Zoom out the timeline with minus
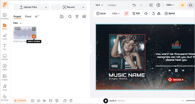This screenshot has height=104, width=195. click(183, 101)
